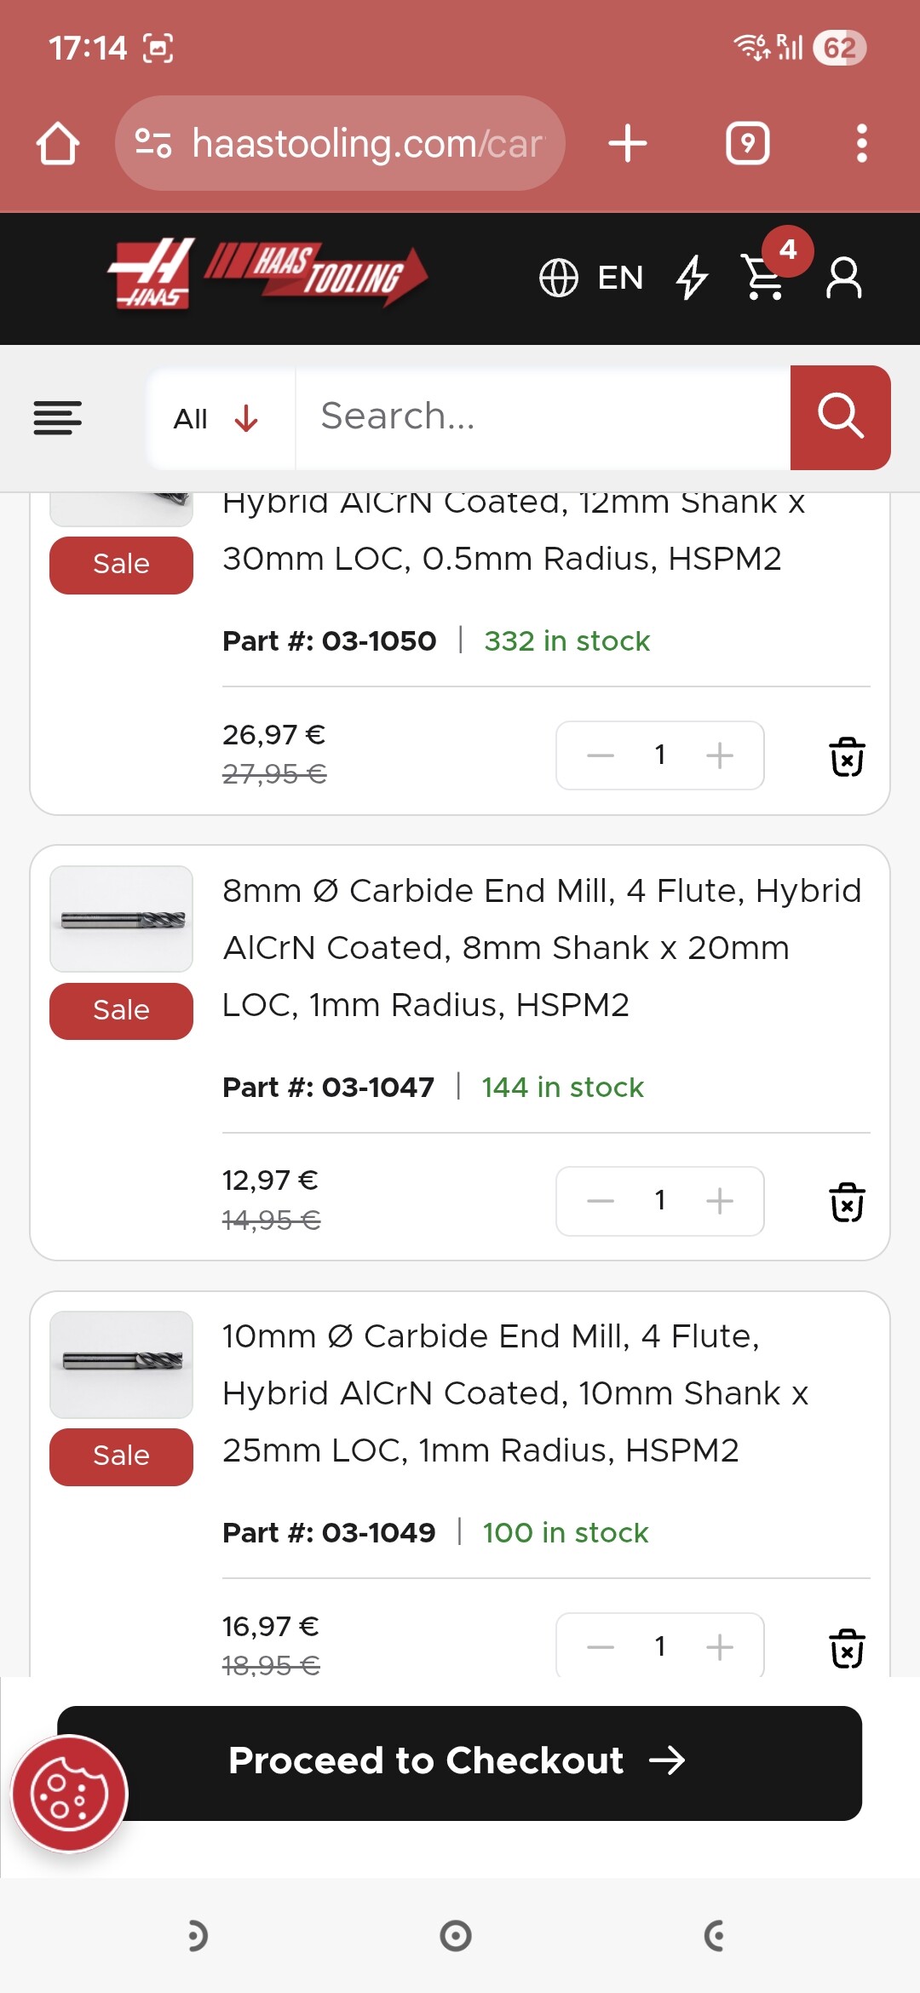Open the browser tab switcher
The width and height of the screenshot is (920, 1993).
pos(747,143)
